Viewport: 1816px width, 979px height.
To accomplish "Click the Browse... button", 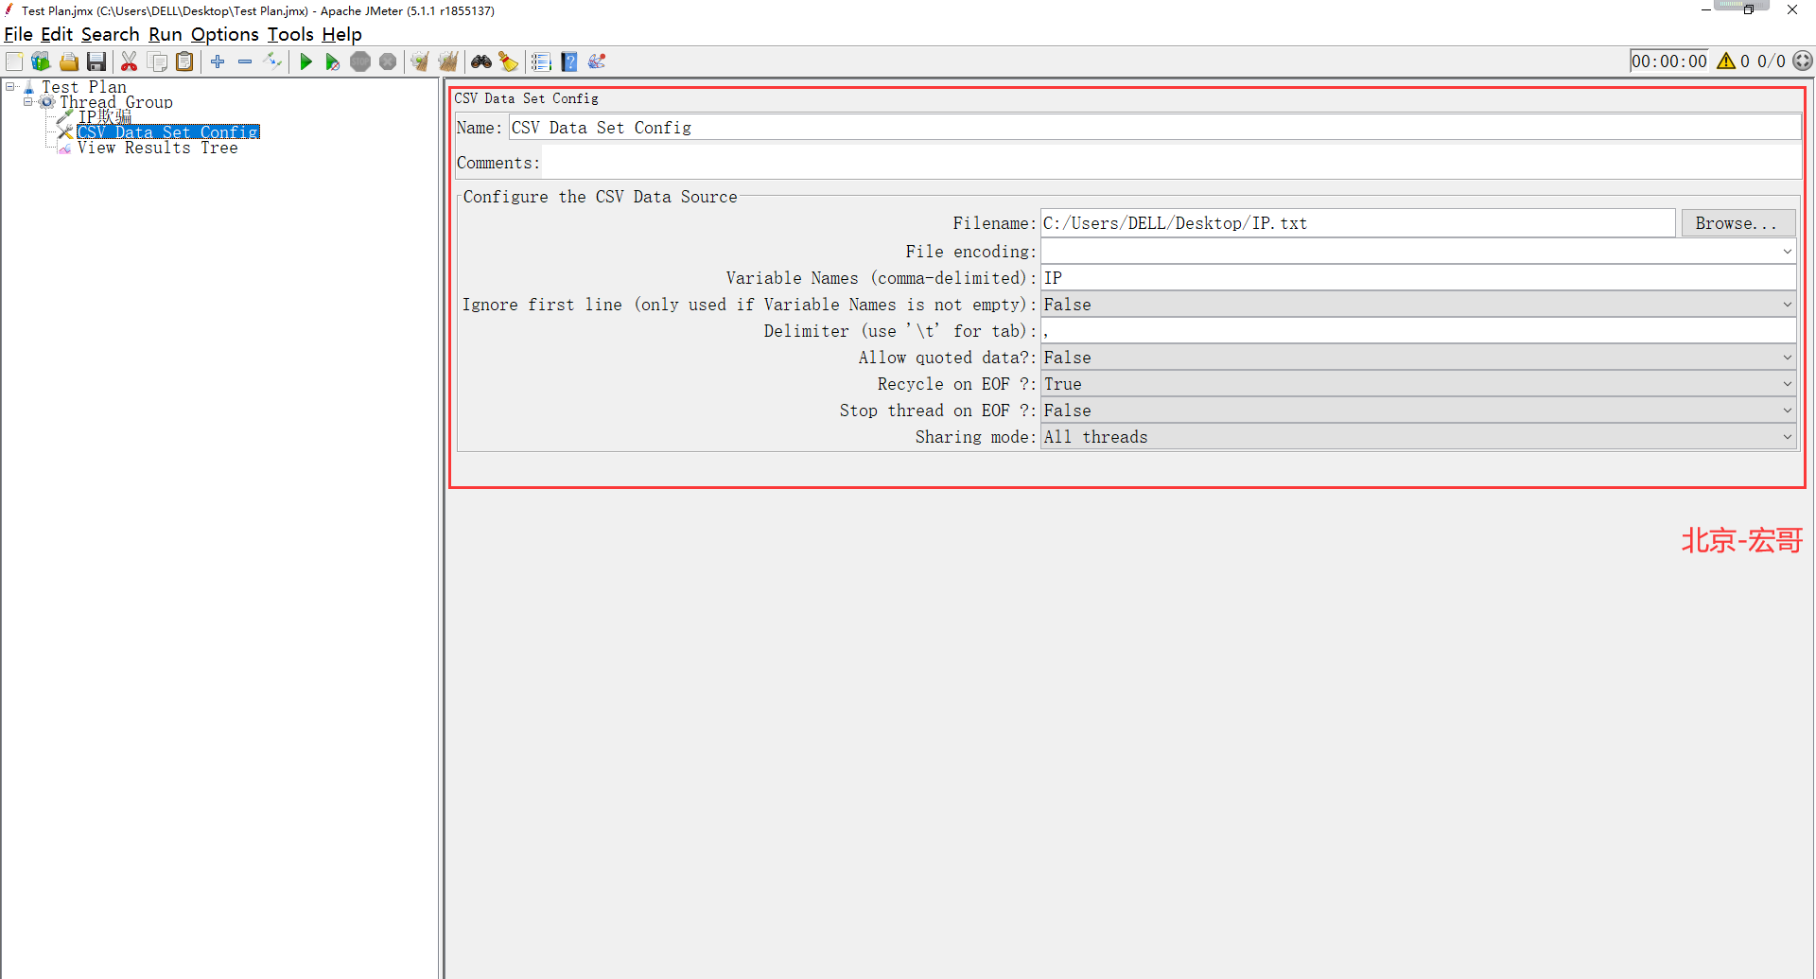I will tap(1737, 223).
